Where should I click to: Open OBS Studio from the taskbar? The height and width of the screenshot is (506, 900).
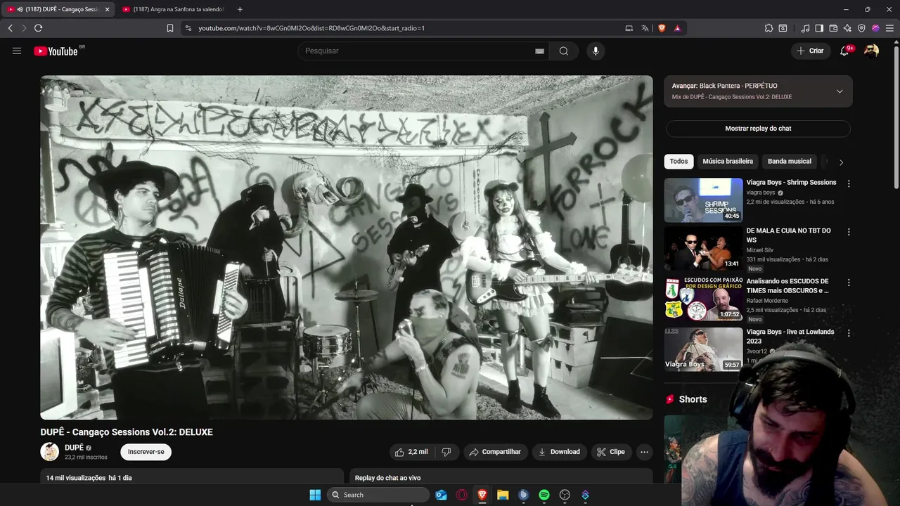click(x=565, y=495)
